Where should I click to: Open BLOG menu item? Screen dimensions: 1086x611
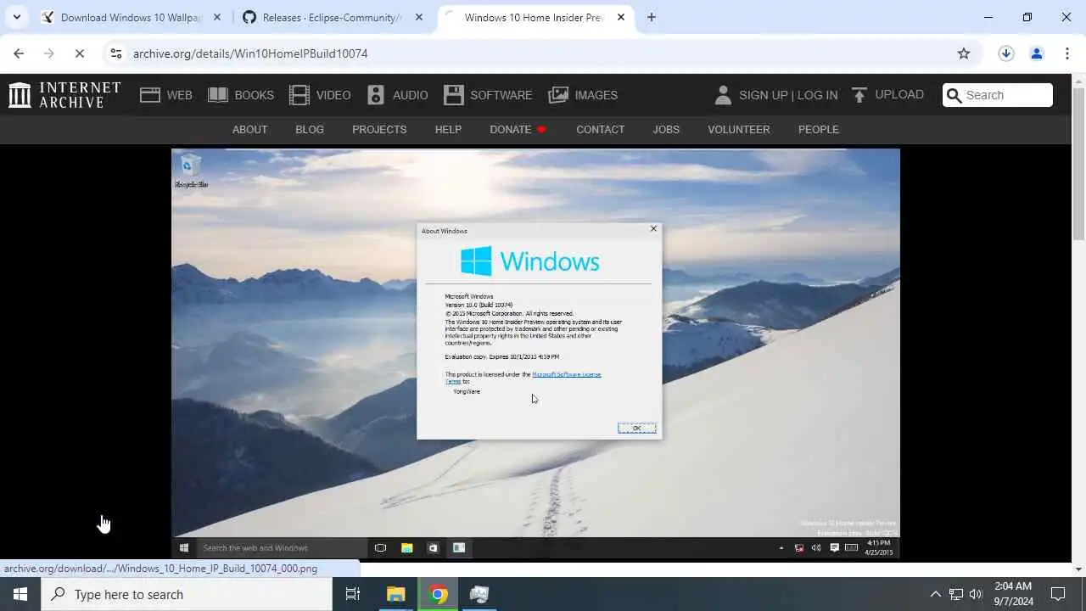click(x=310, y=129)
